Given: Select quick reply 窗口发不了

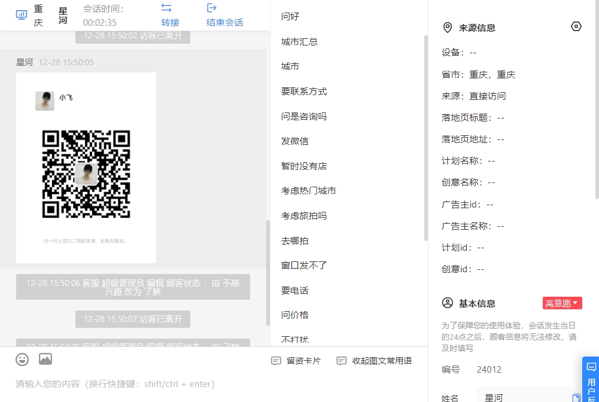Looking at the screenshot, I should (304, 266).
